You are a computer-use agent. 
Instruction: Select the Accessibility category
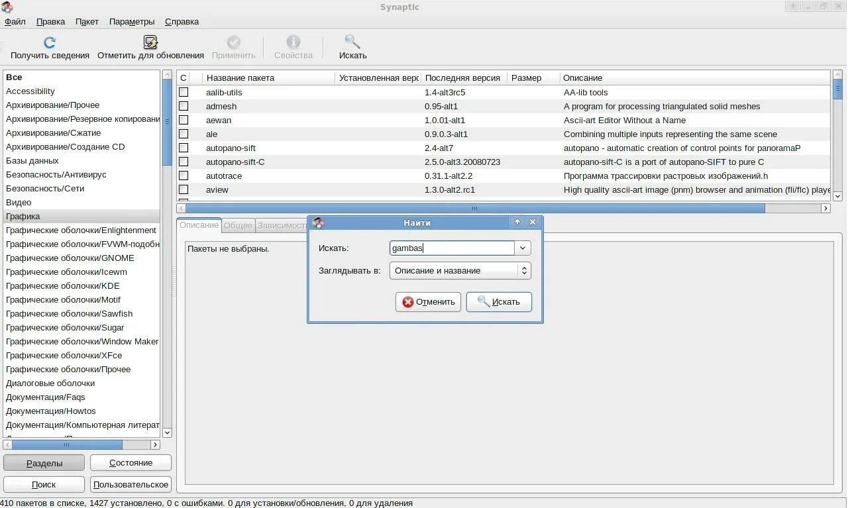point(81,91)
